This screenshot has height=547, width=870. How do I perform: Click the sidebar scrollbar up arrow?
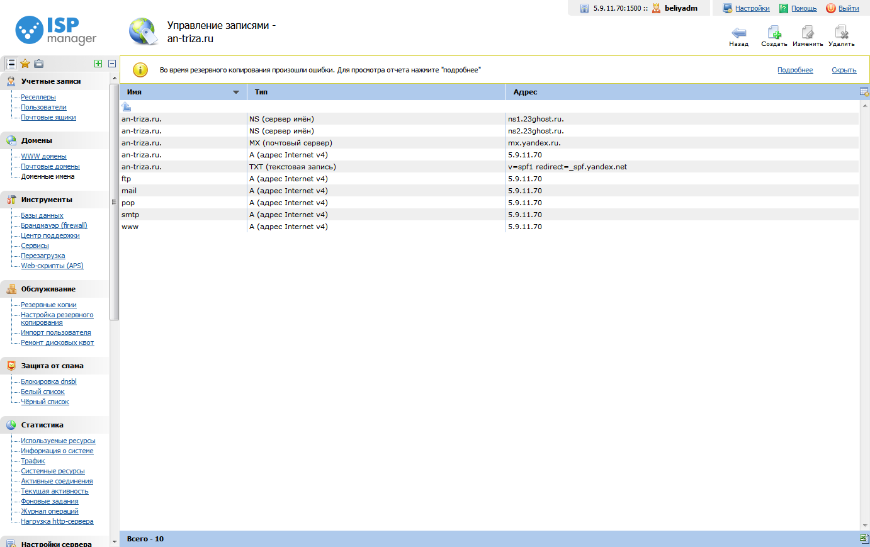pos(114,78)
